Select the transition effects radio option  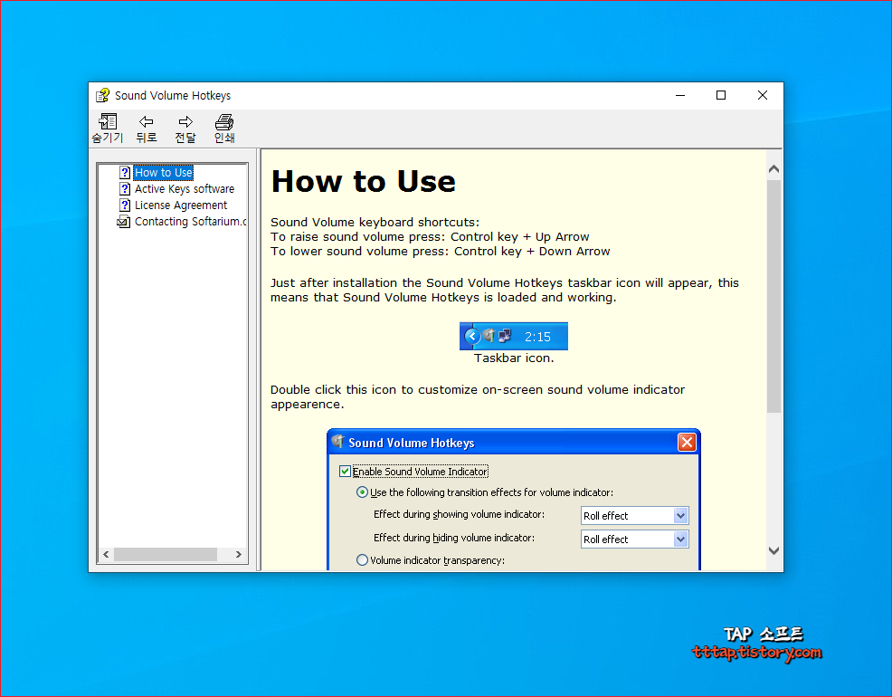(x=362, y=492)
